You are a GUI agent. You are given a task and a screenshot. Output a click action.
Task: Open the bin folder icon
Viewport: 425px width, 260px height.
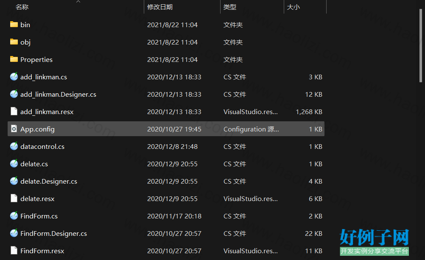[x=14, y=25]
